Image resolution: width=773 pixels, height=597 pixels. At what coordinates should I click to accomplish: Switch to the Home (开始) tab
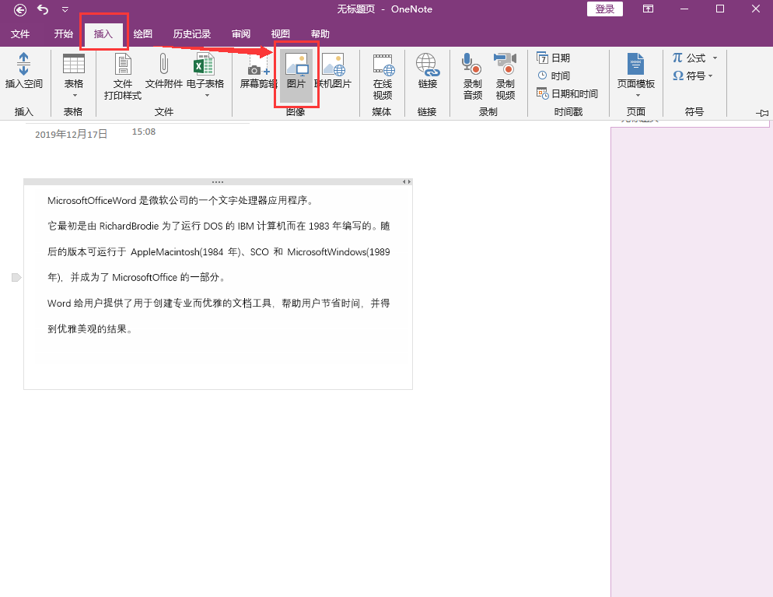pos(64,34)
